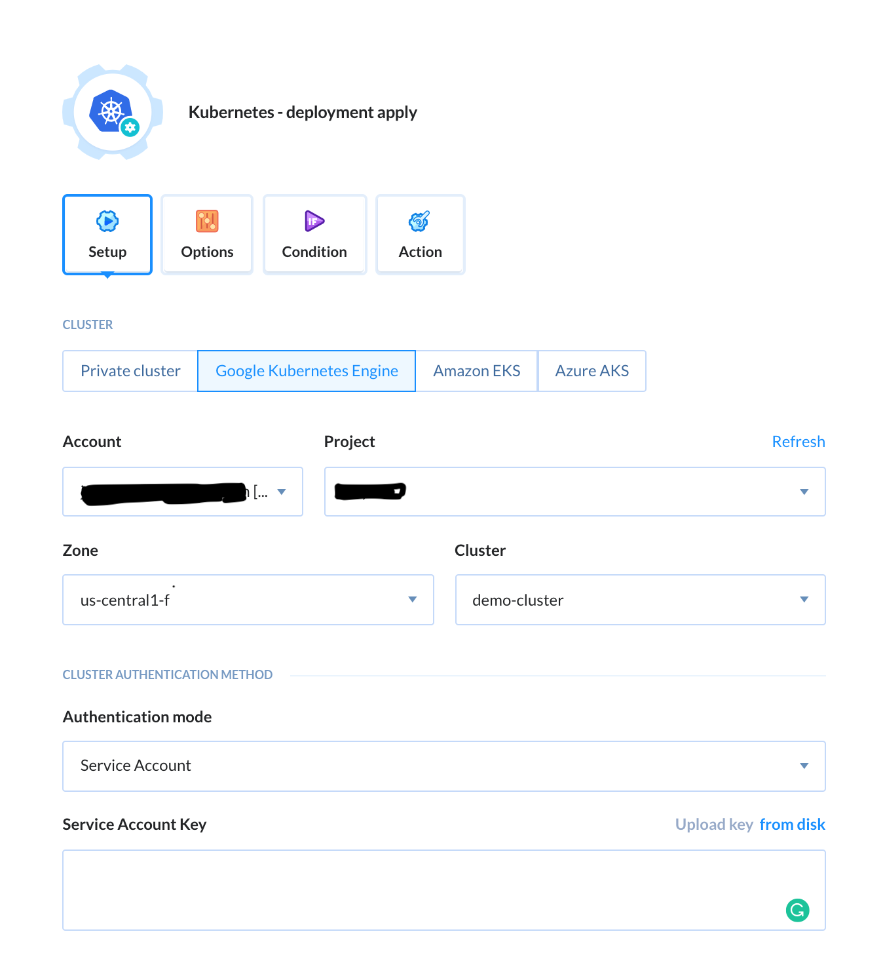Viewport: 883px width, 957px height.
Task: Click into the Service Account Key text area
Action: (444, 890)
